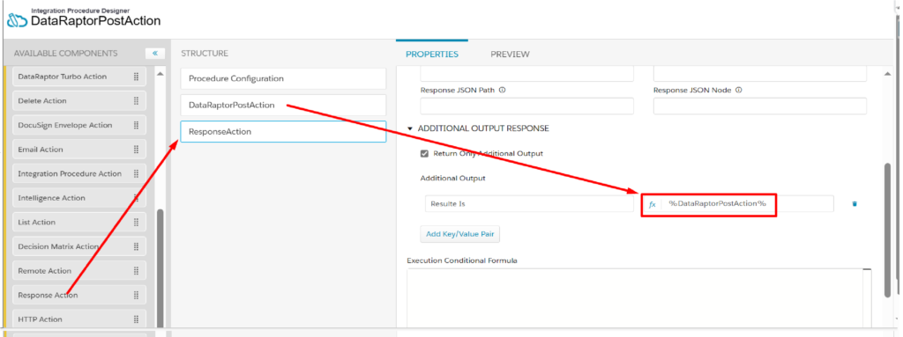Click the Response JSON Path input field

pyautogui.click(x=527, y=106)
